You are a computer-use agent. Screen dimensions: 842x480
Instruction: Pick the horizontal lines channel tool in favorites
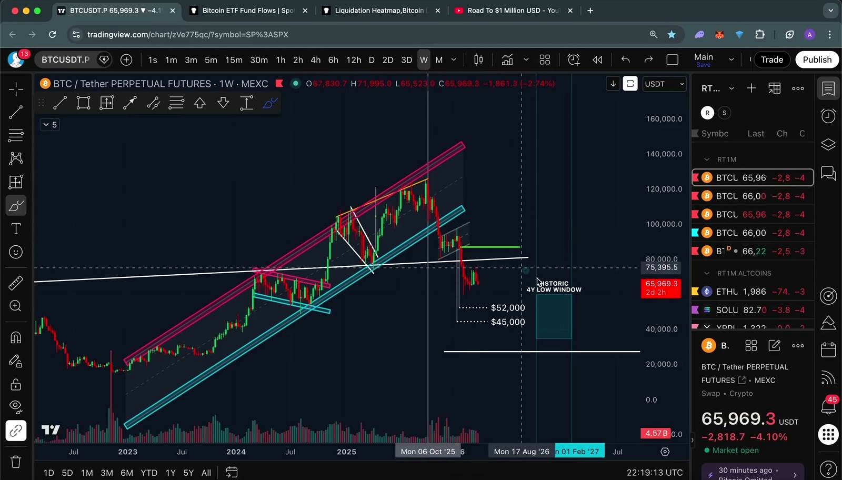point(176,103)
